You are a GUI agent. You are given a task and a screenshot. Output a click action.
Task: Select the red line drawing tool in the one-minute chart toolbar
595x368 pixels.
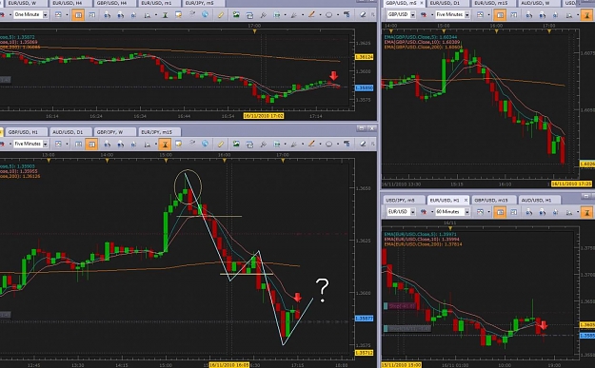(311, 15)
